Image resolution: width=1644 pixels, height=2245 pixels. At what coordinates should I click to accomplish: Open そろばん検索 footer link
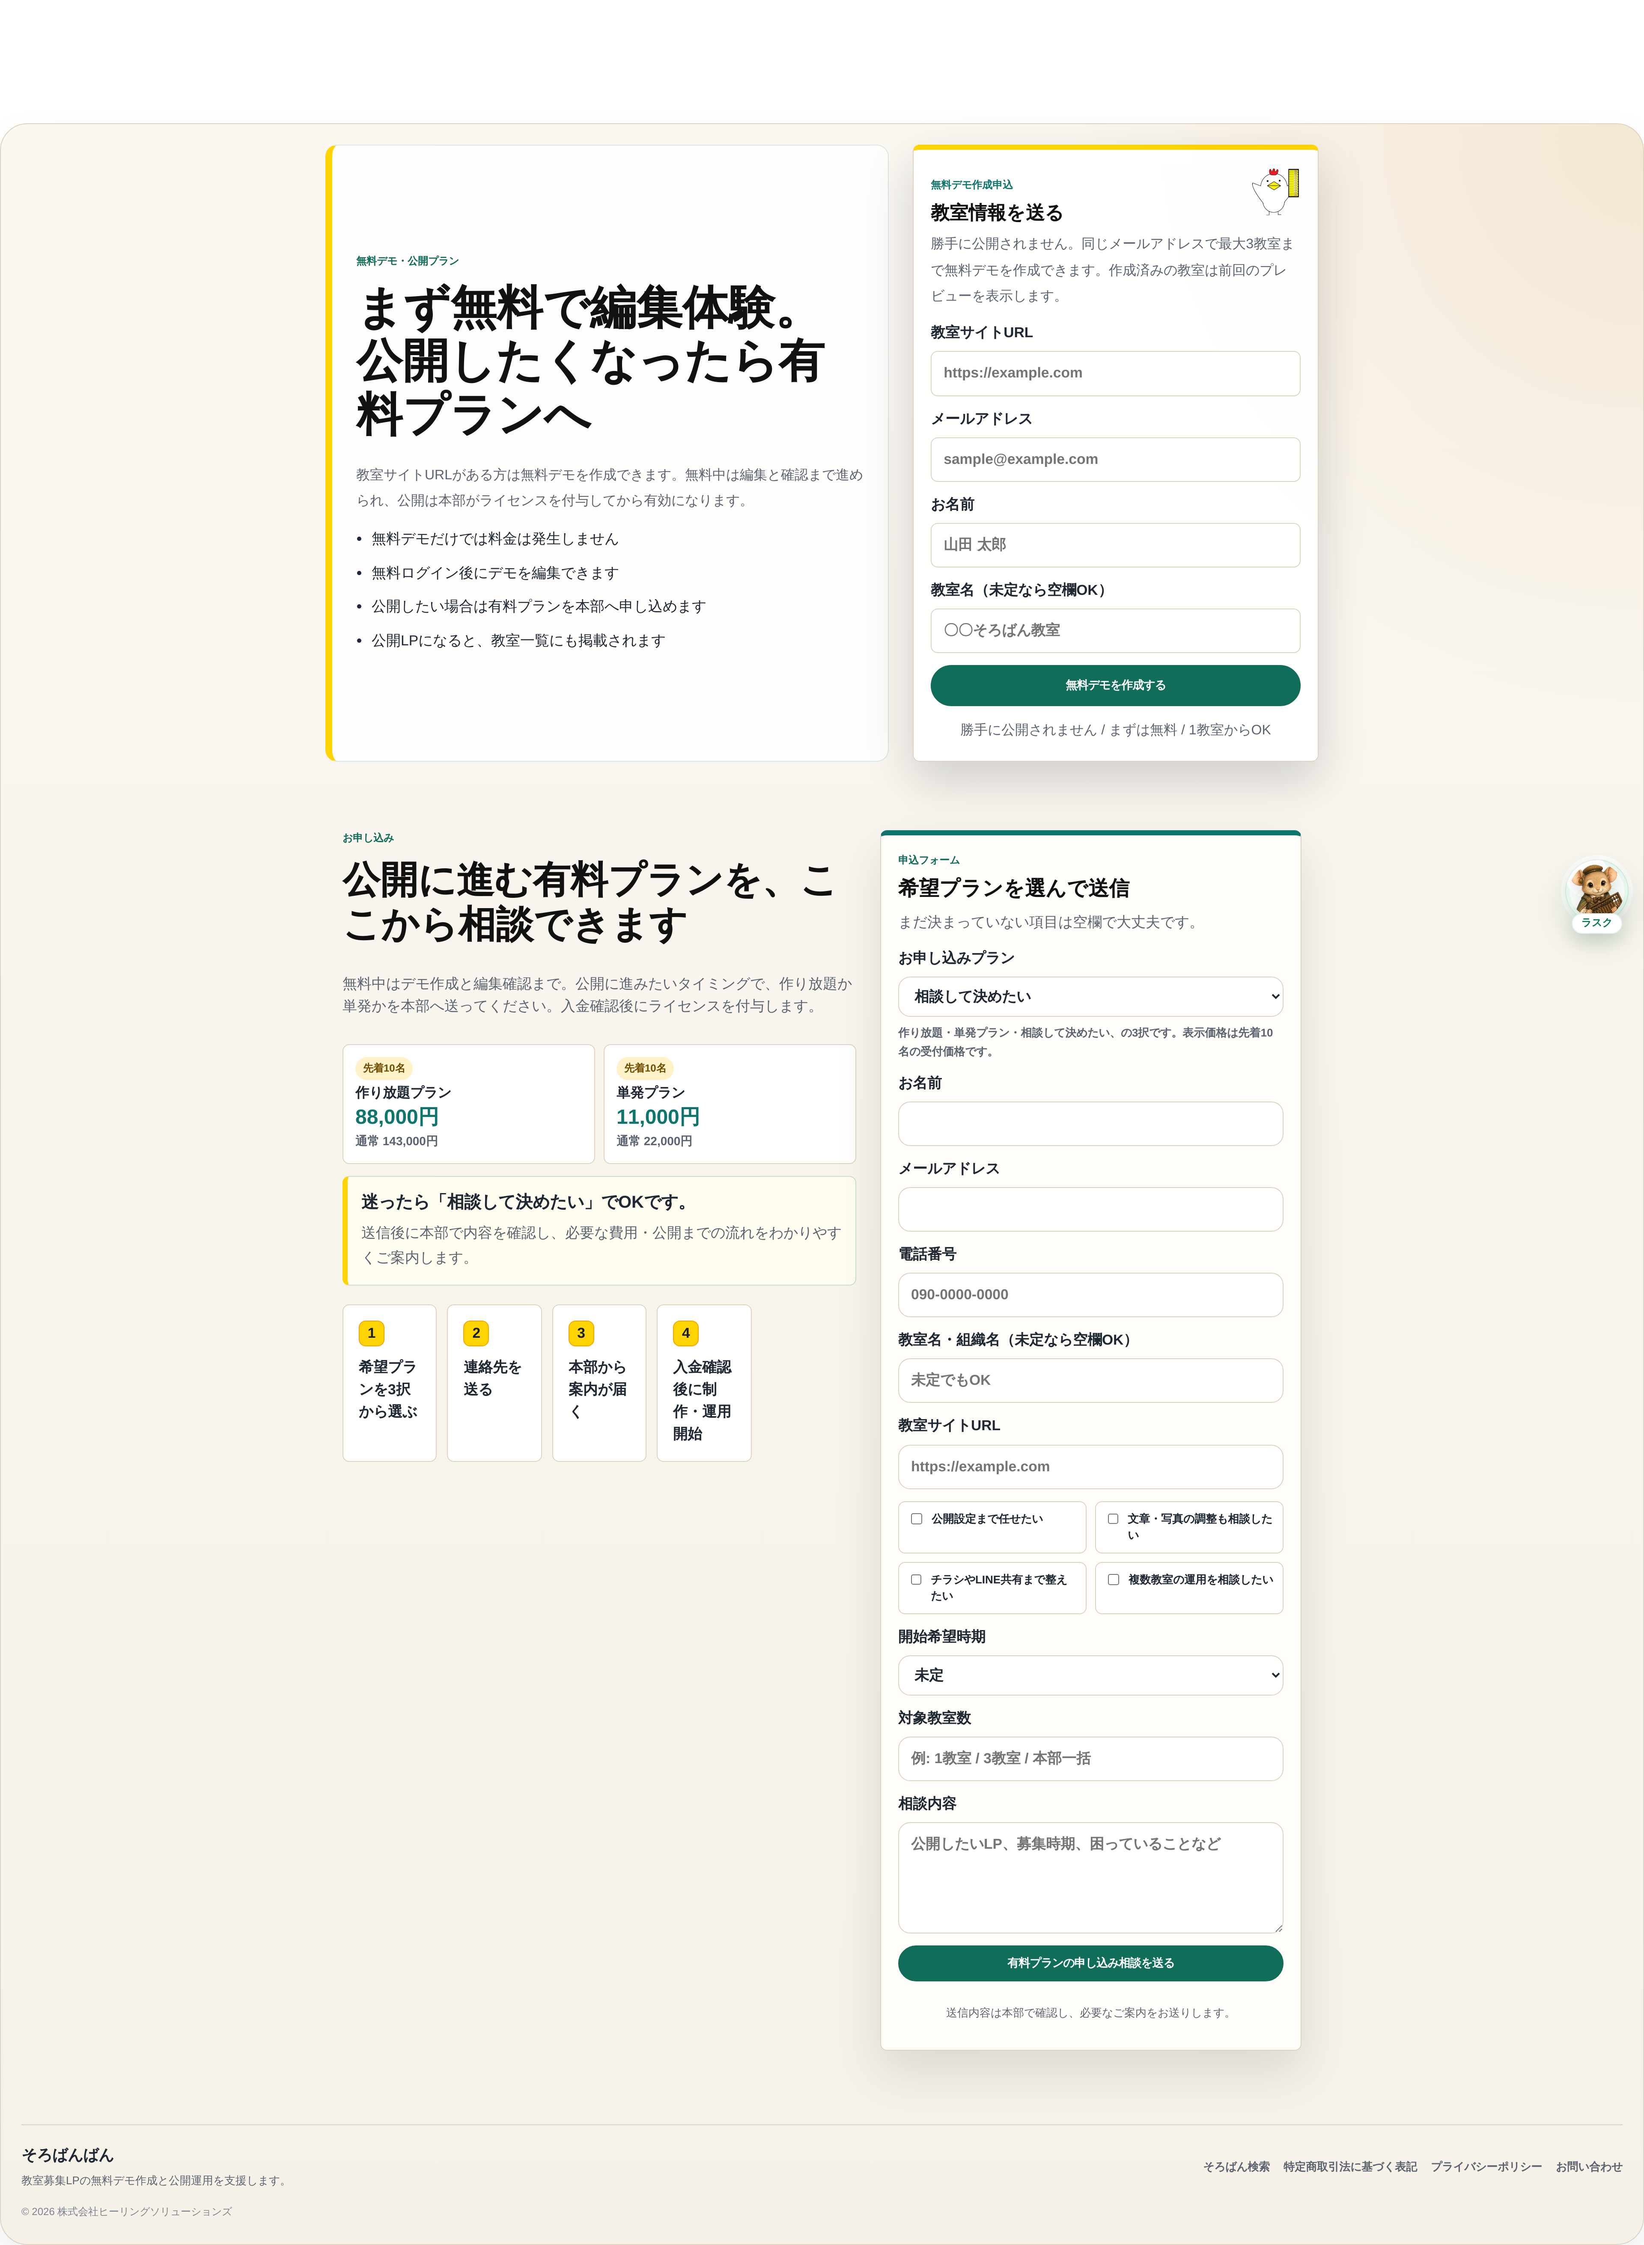1236,2166
